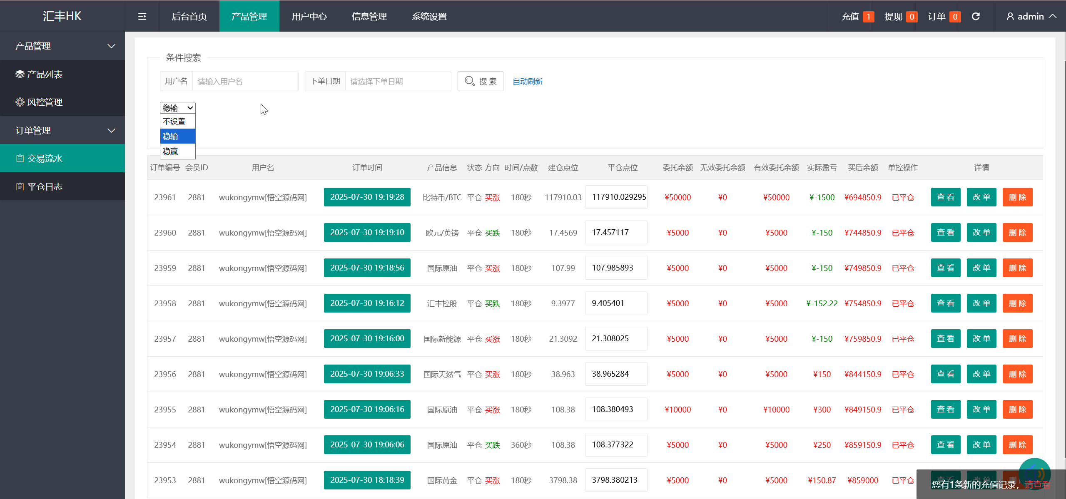Click 删除 button for order 23961
Screen dimensions: 1066x499
1017,197
